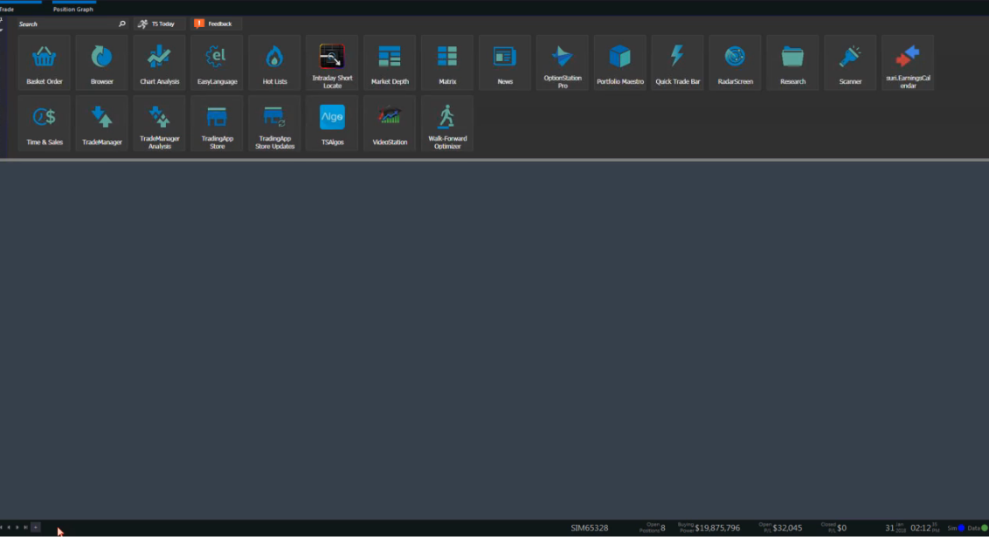Launch Intraday Short Locate
989x540 pixels.
[x=332, y=63]
